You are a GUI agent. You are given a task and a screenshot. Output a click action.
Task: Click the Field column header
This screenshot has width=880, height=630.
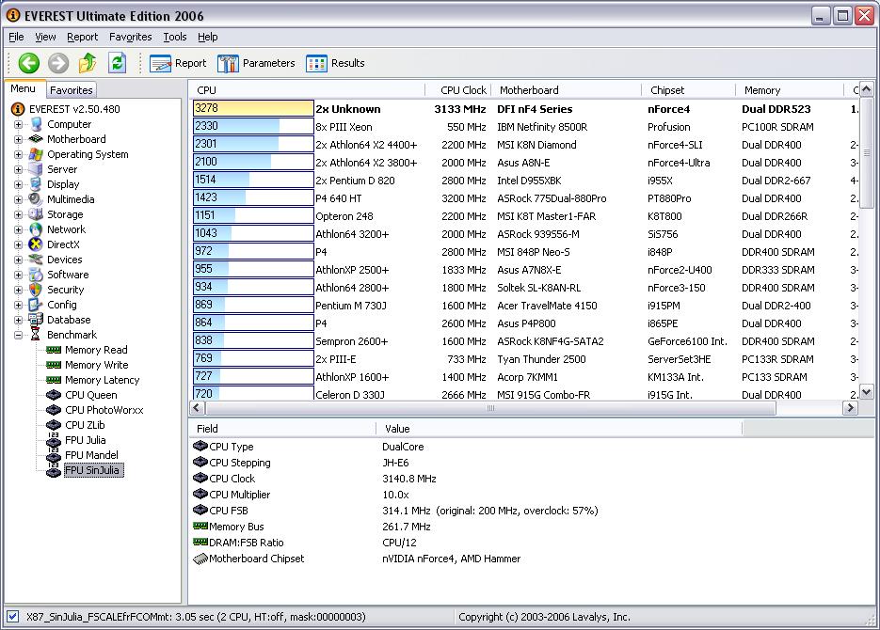click(x=282, y=429)
